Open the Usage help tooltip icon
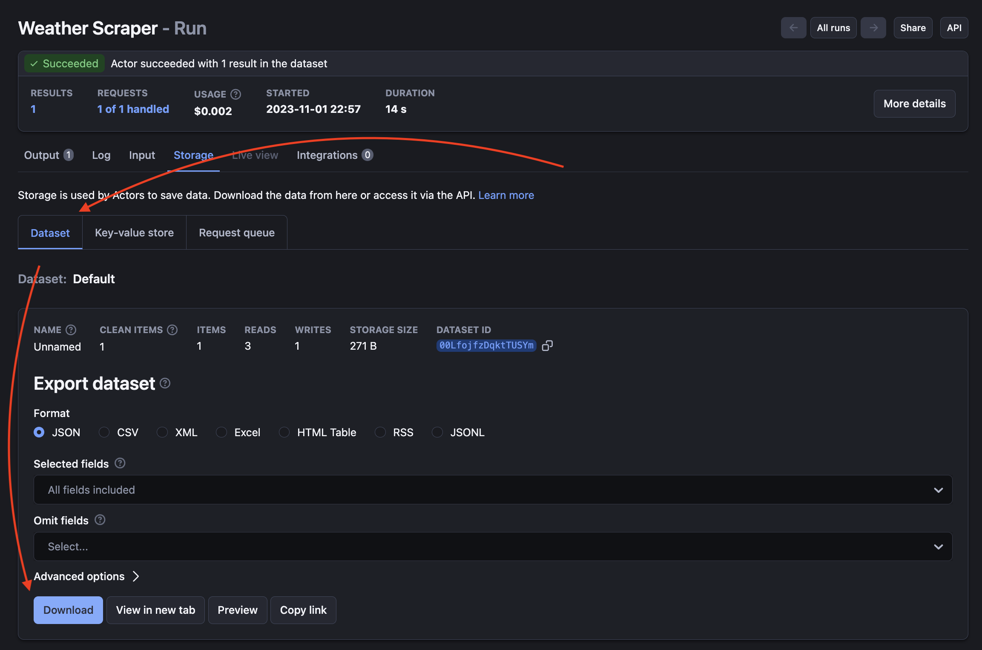982x650 pixels. [x=236, y=94]
